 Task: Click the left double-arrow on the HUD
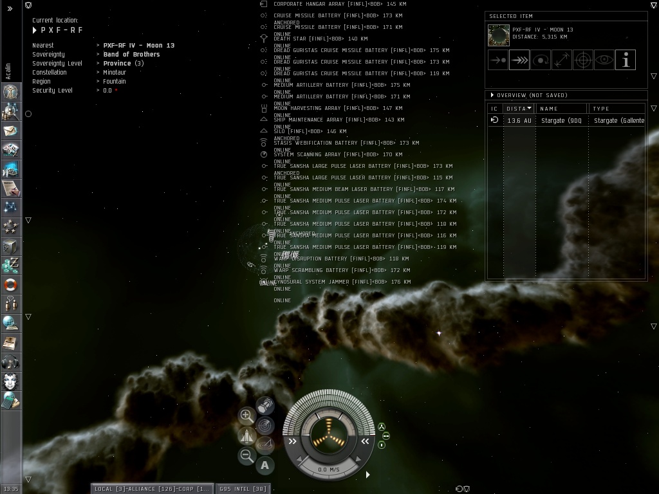293,441
